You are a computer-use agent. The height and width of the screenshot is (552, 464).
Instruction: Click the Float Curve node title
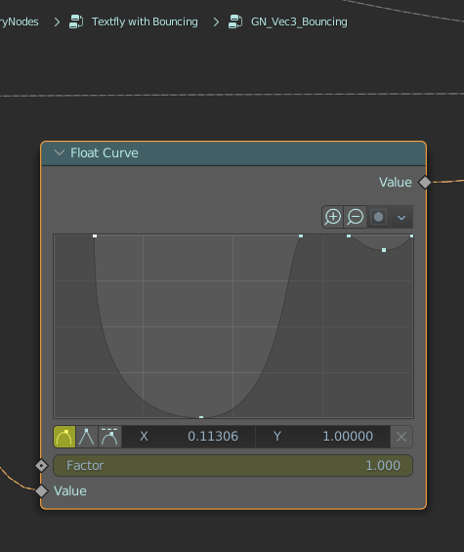[105, 153]
